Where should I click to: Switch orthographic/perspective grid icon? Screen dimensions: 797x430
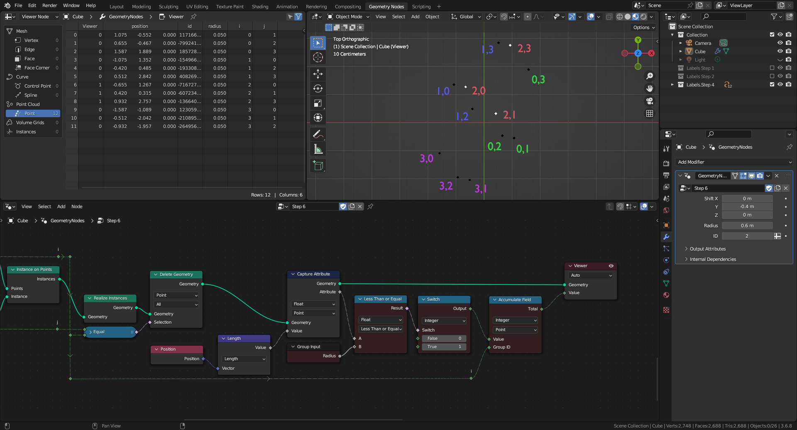650,113
